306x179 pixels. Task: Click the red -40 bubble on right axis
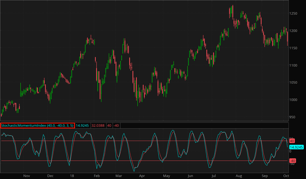pos(292,161)
